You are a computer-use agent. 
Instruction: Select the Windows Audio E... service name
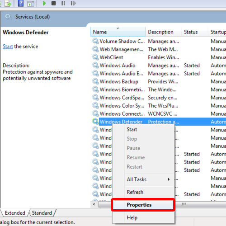[122, 74]
